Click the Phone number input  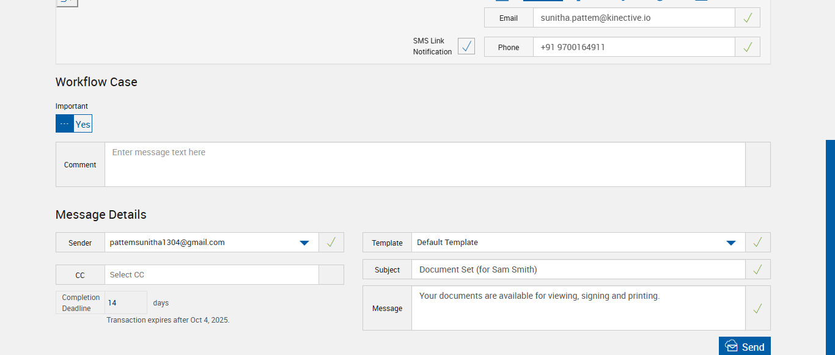point(633,47)
